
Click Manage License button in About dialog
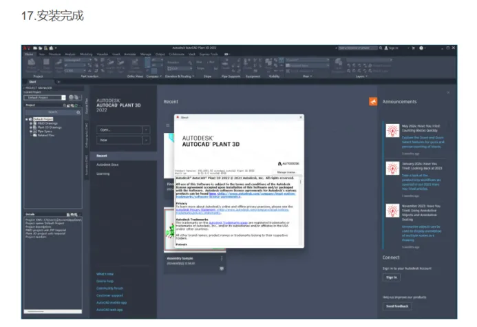286,172
